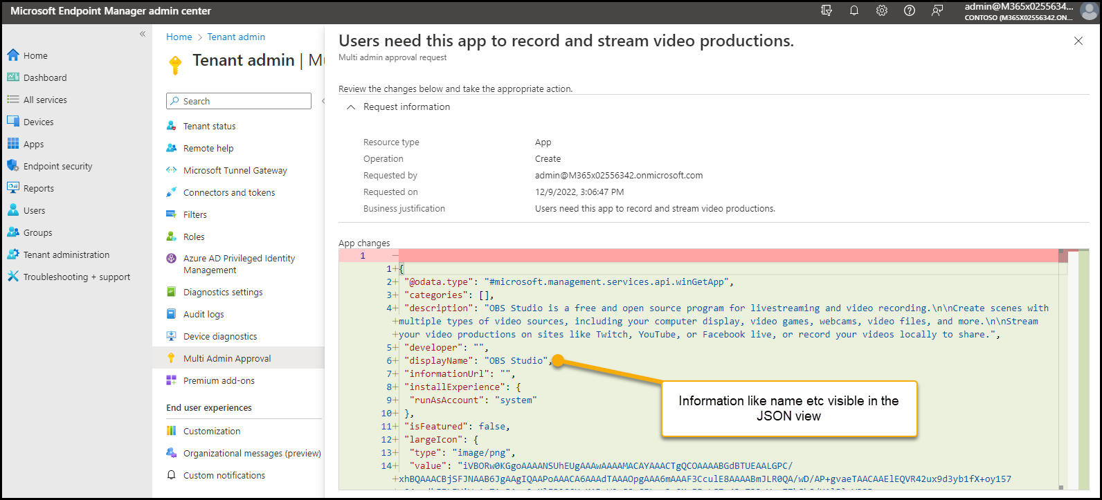1102x500 pixels.
Task: Click the Tenant status icon
Action: 172,126
